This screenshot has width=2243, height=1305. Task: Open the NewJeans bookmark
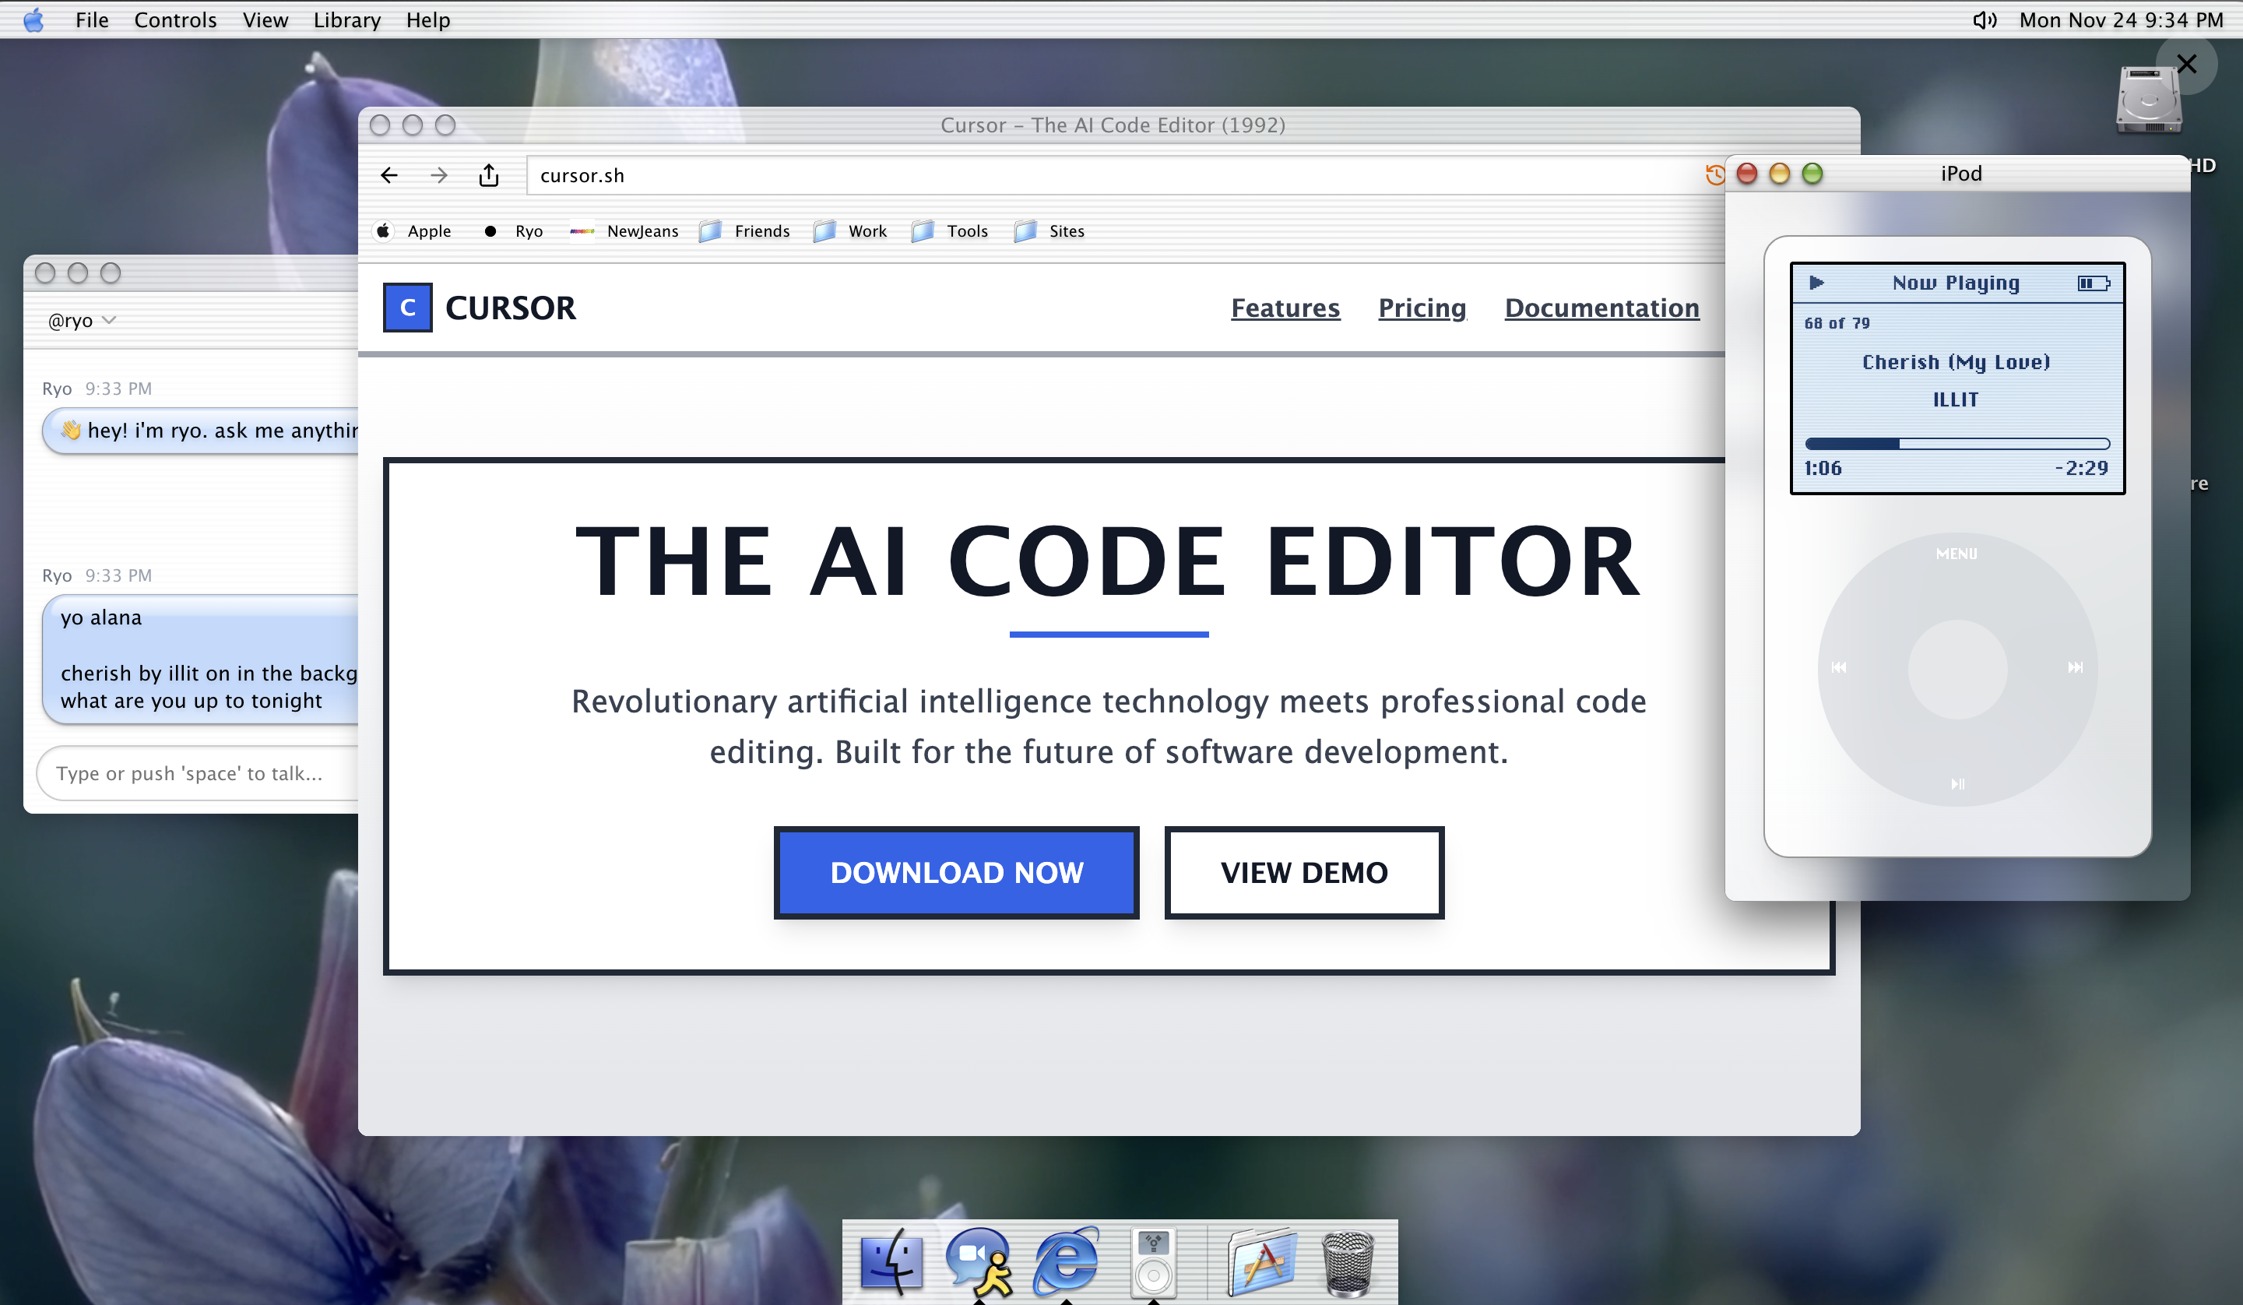click(624, 231)
